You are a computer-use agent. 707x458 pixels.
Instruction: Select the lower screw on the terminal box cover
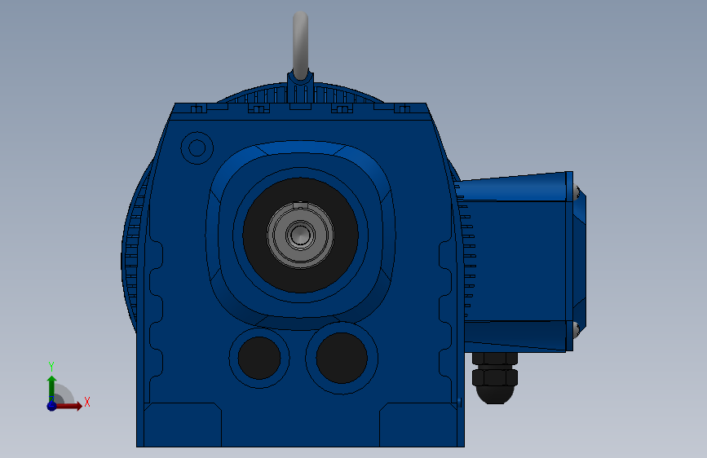click(577, 329)
